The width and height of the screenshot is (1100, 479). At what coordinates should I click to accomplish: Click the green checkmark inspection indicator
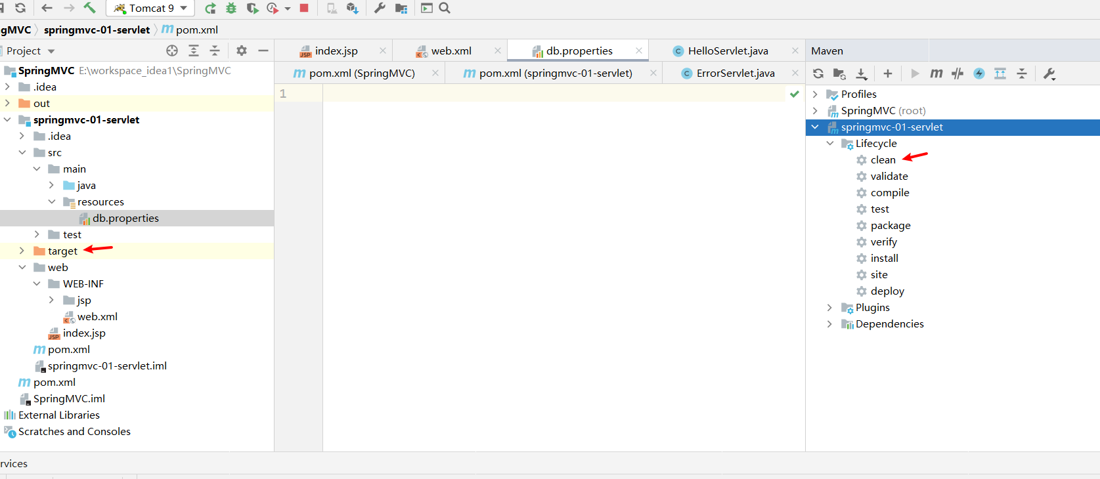point(795,94)
